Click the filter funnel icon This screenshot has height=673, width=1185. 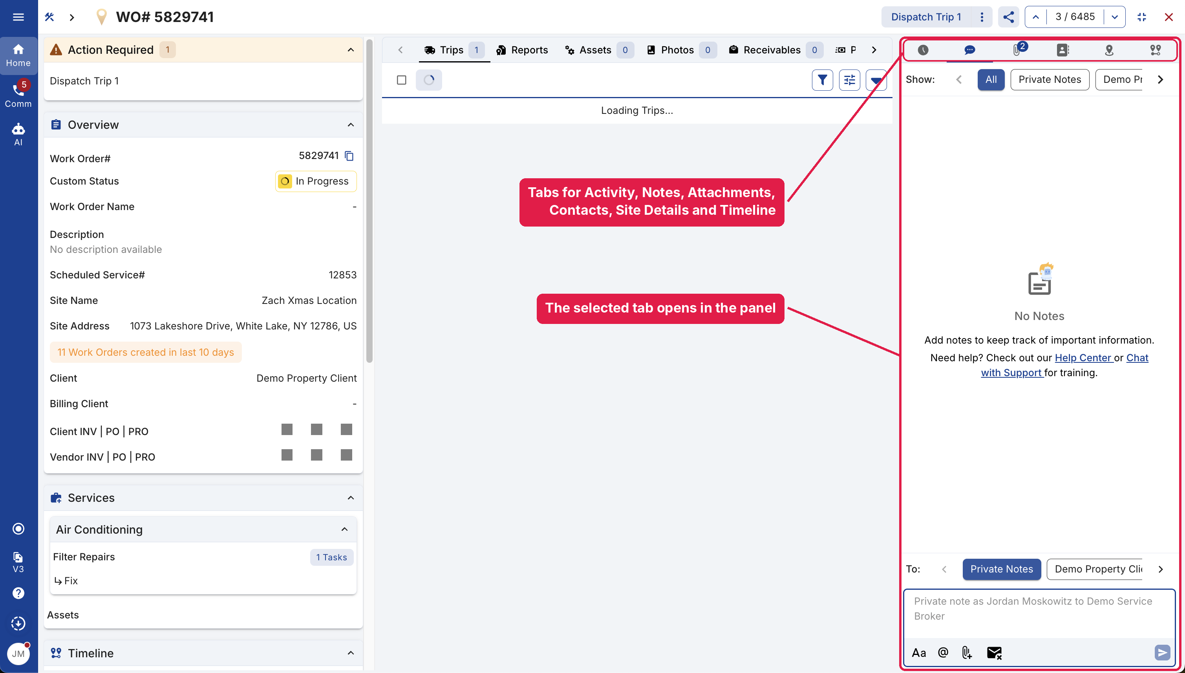[822, 80]
